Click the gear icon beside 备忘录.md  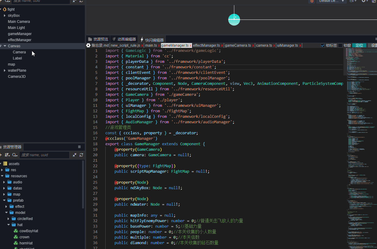[89, 45]
